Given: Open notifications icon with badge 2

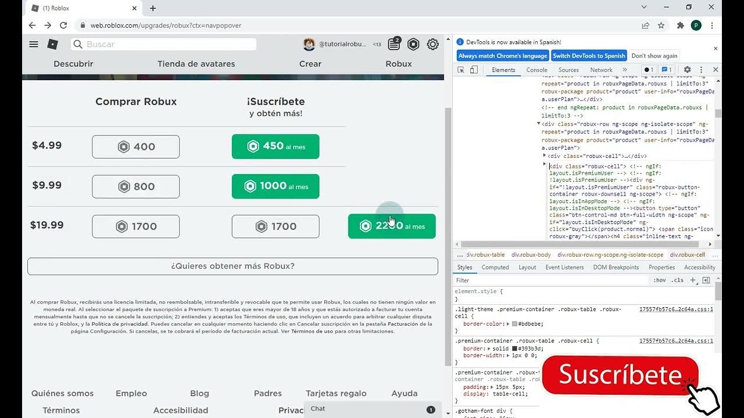Looking at the screenshot, I should tap(394, 44).
